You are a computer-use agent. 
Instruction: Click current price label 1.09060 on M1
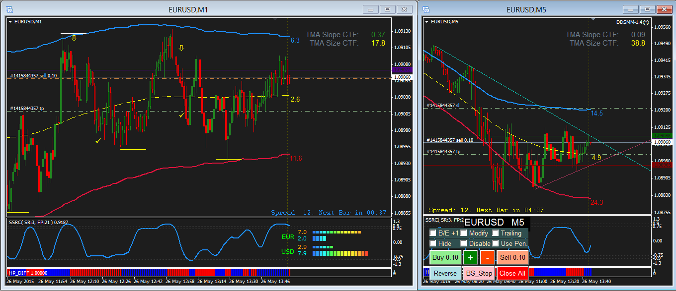click(x=402, y=77)
